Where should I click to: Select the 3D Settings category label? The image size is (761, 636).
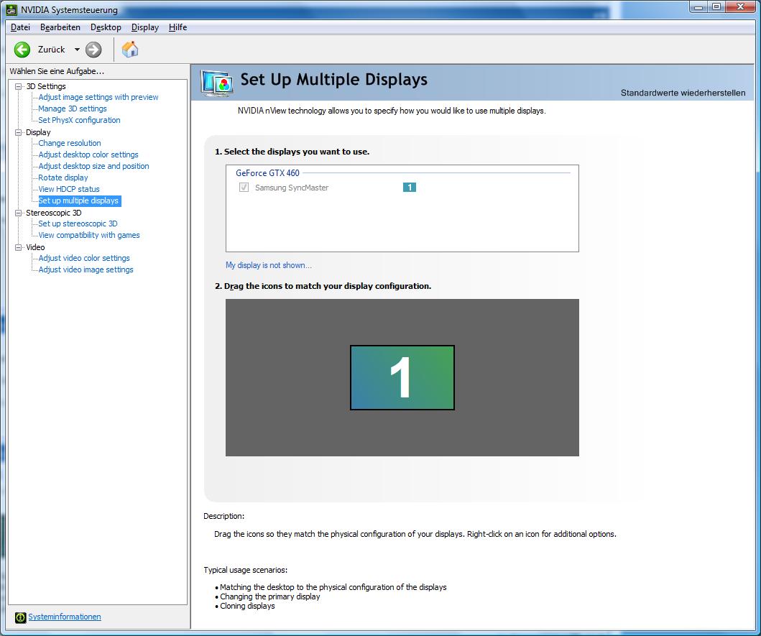click(x=45, y=86)
